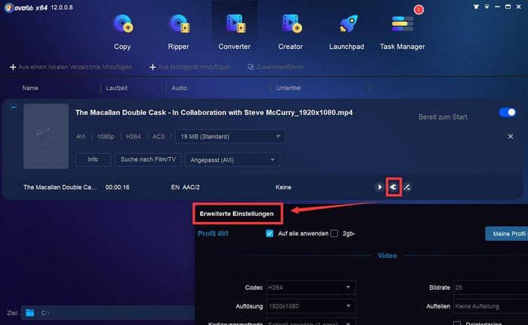This screenshot has height=325, width=528.
Task: Add from local directory plus icon
Action: [13, 67]
